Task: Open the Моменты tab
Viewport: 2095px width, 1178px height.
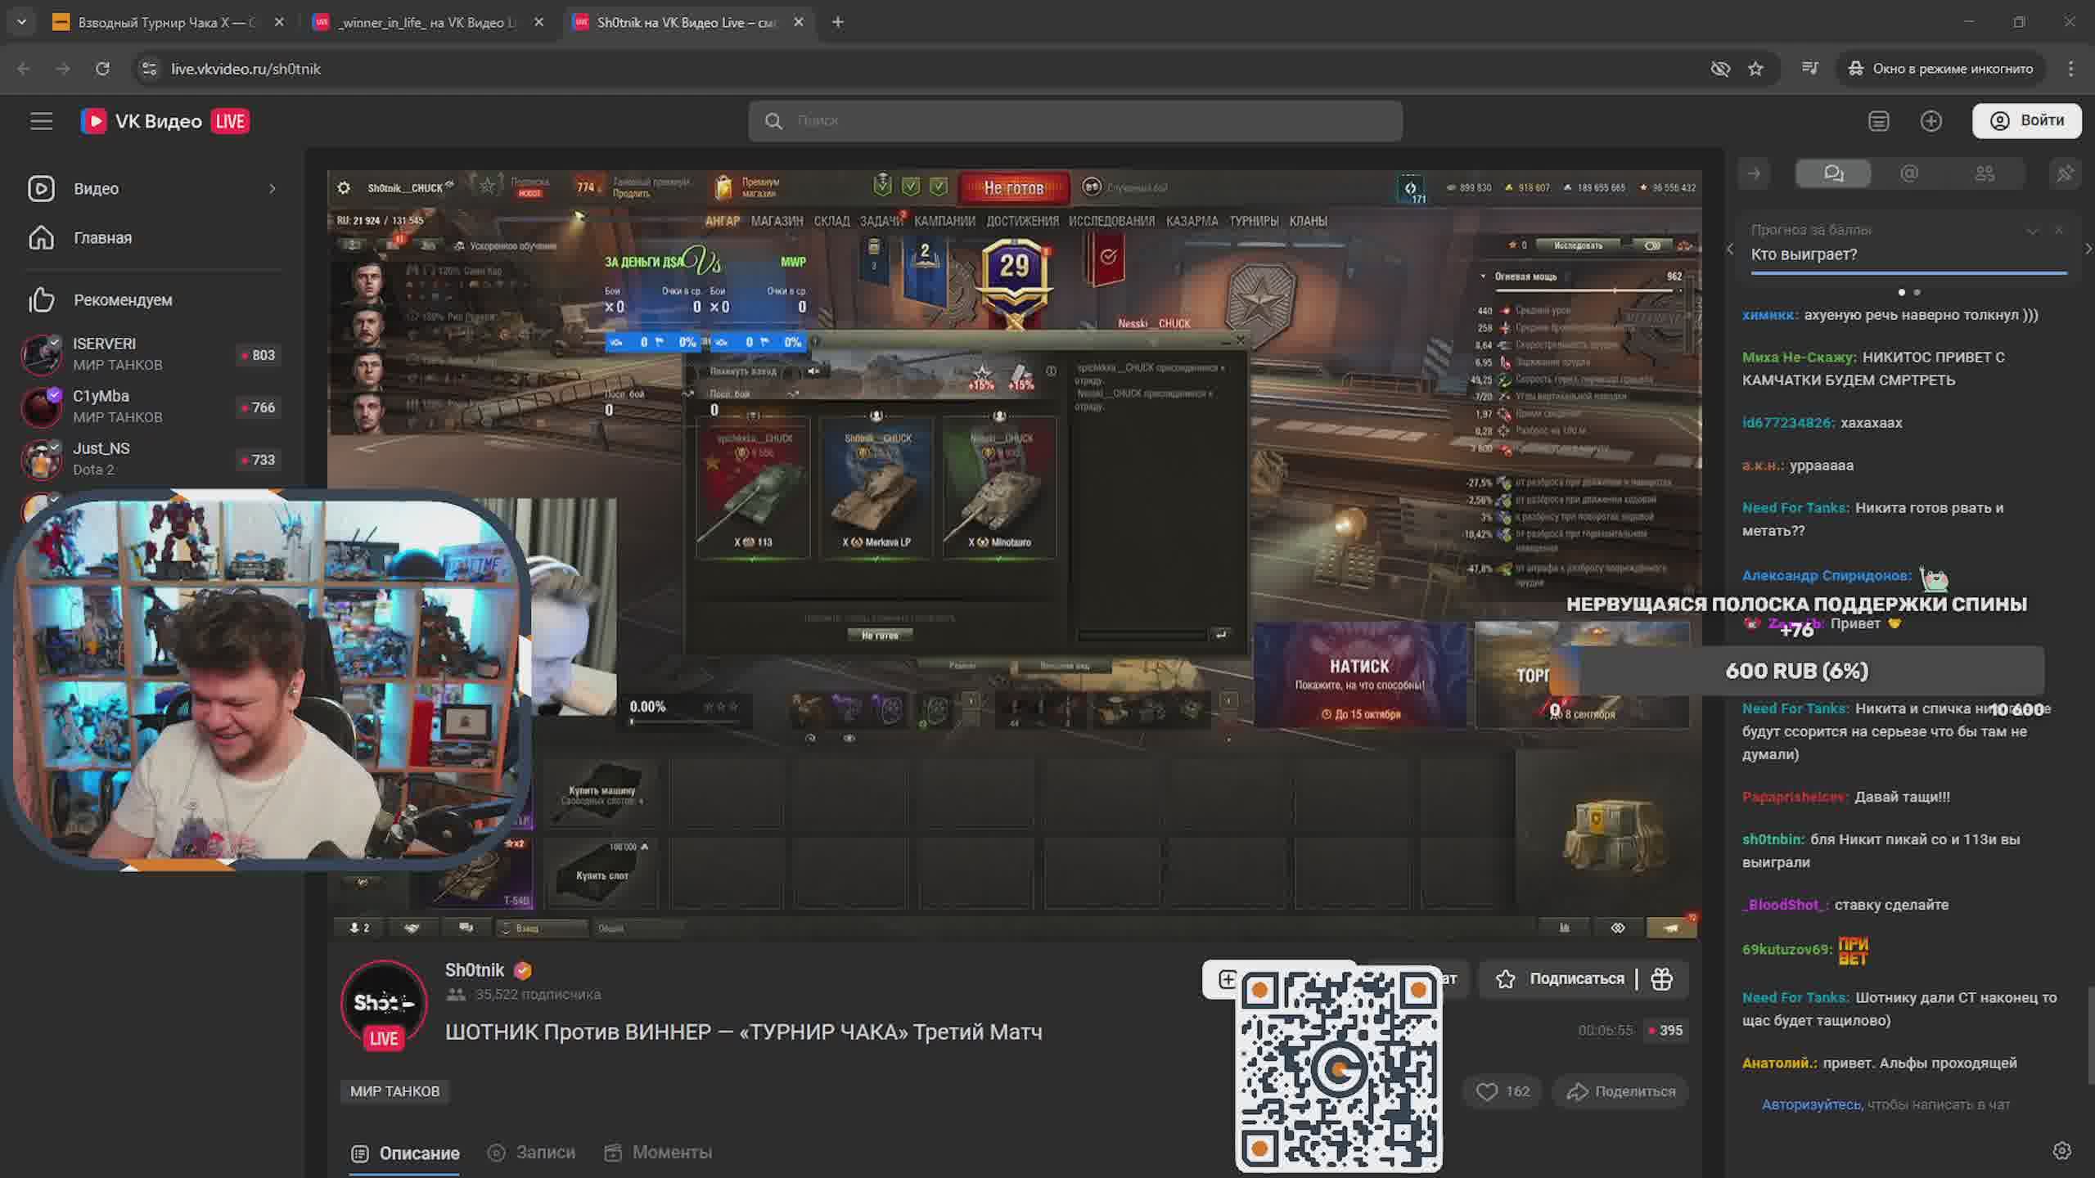Action: (x=658, y=1153)
